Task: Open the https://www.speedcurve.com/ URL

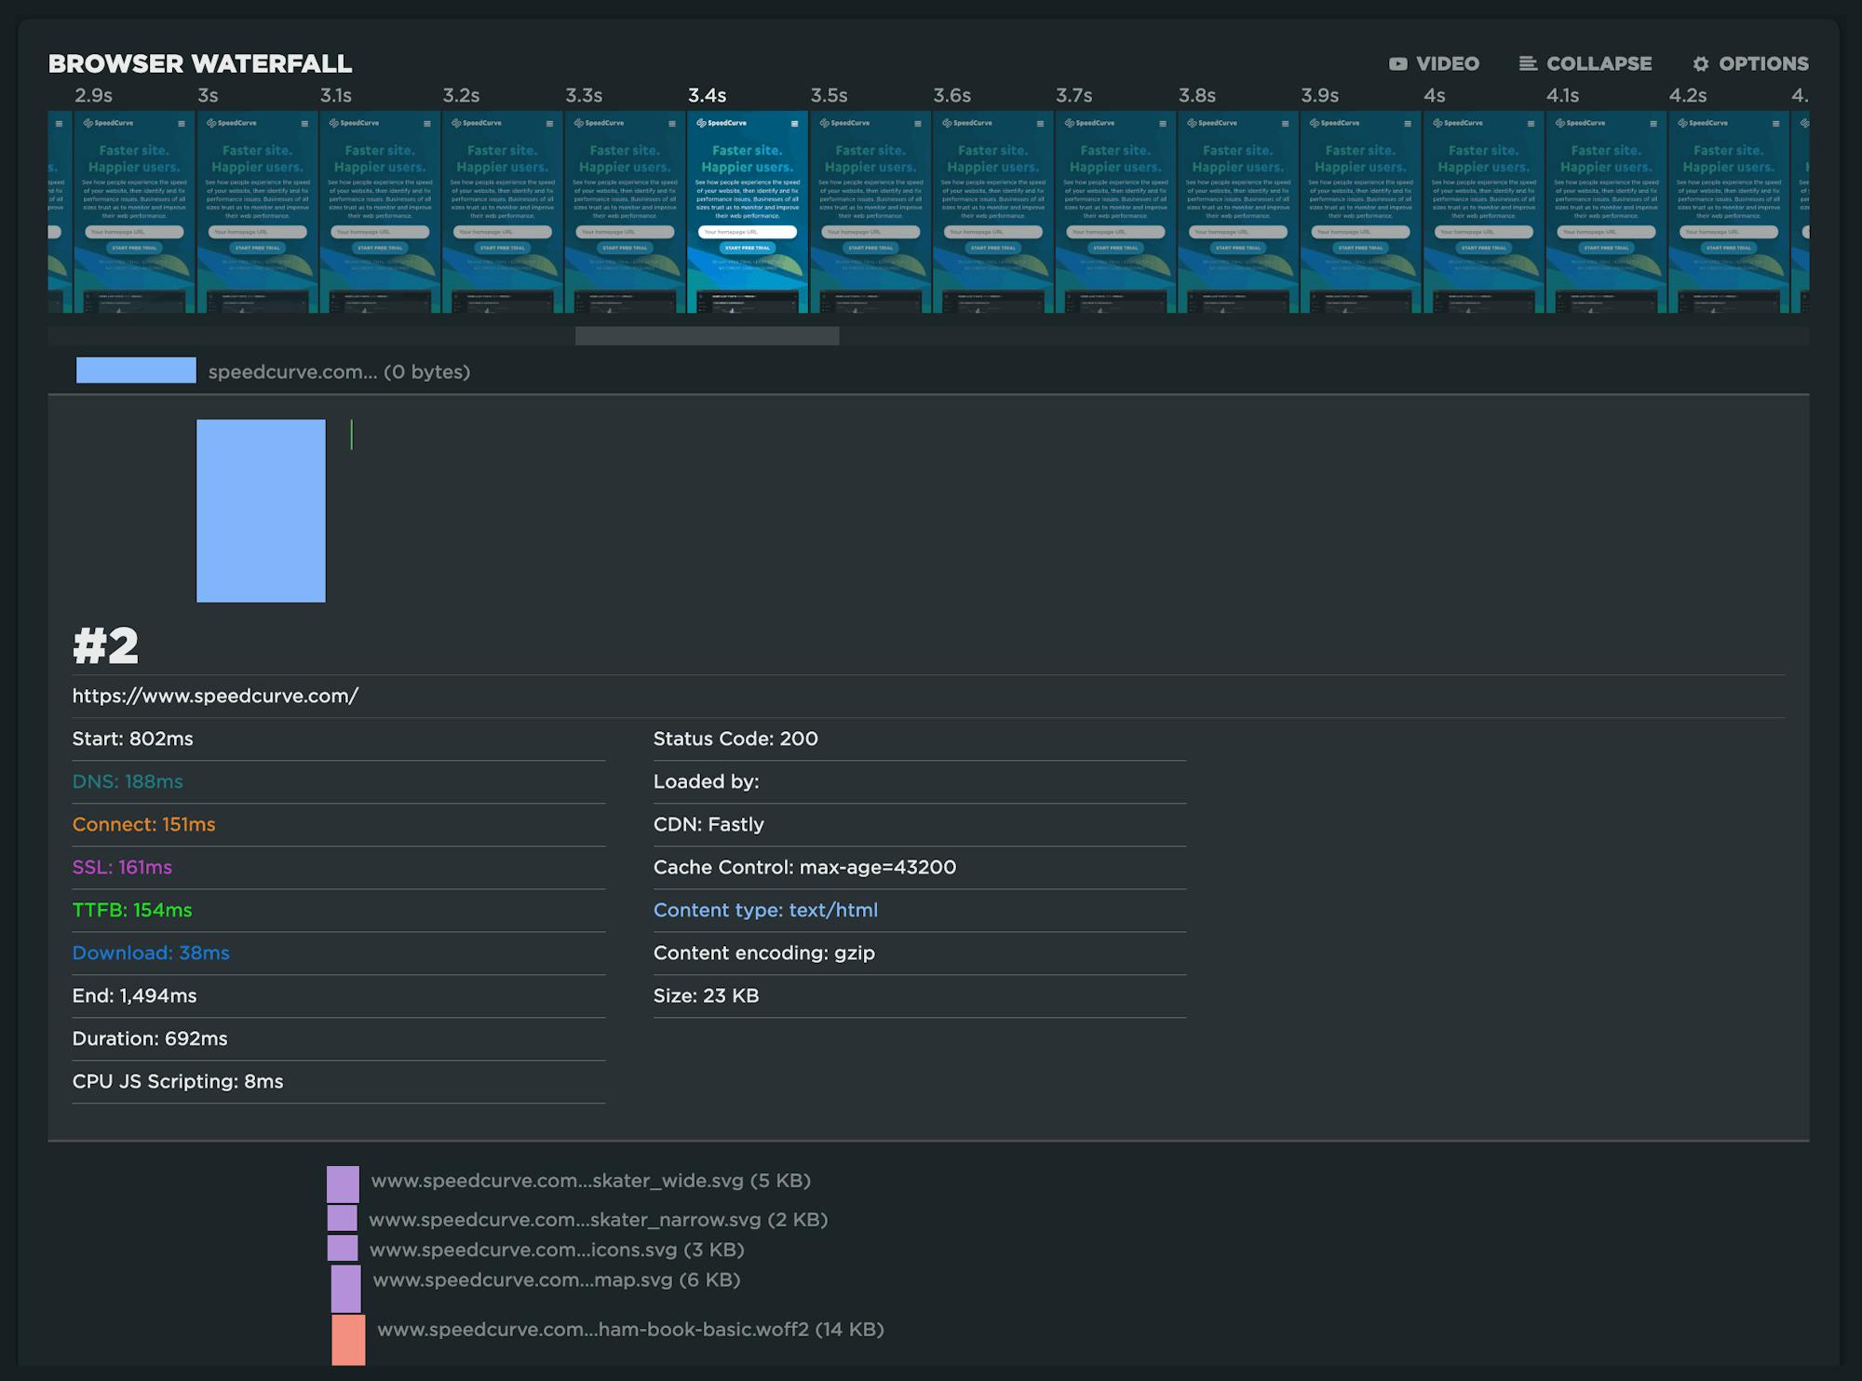Action: (215, 696)
